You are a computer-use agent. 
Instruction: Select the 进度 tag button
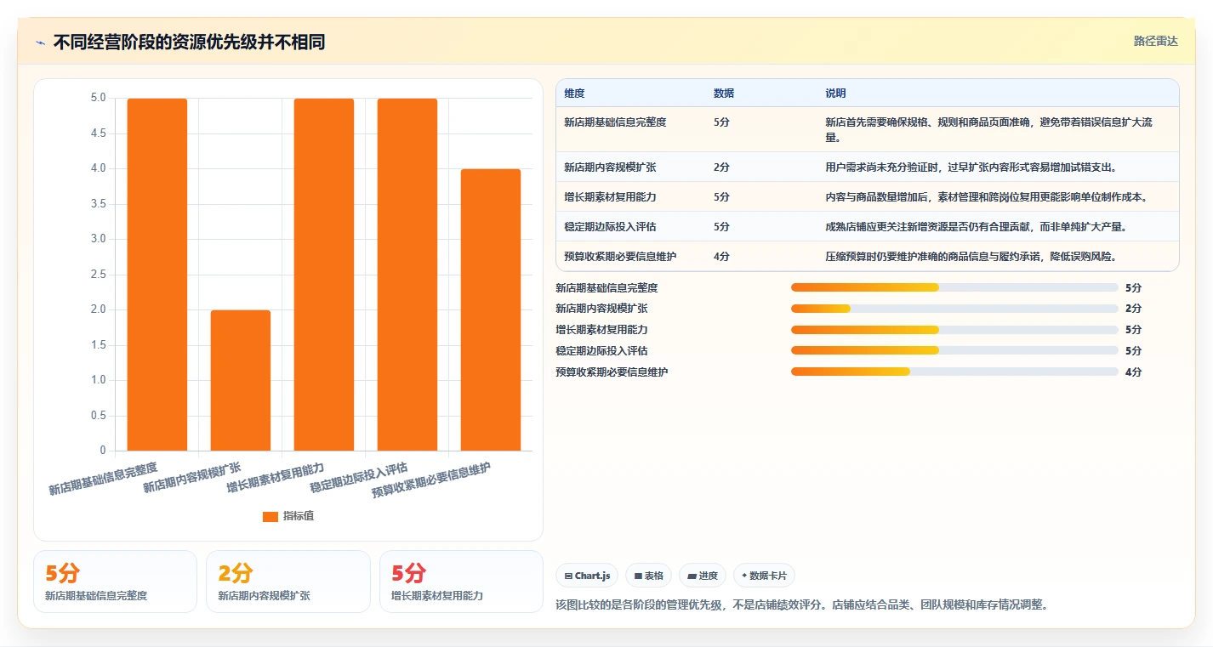tap(703, 576)
